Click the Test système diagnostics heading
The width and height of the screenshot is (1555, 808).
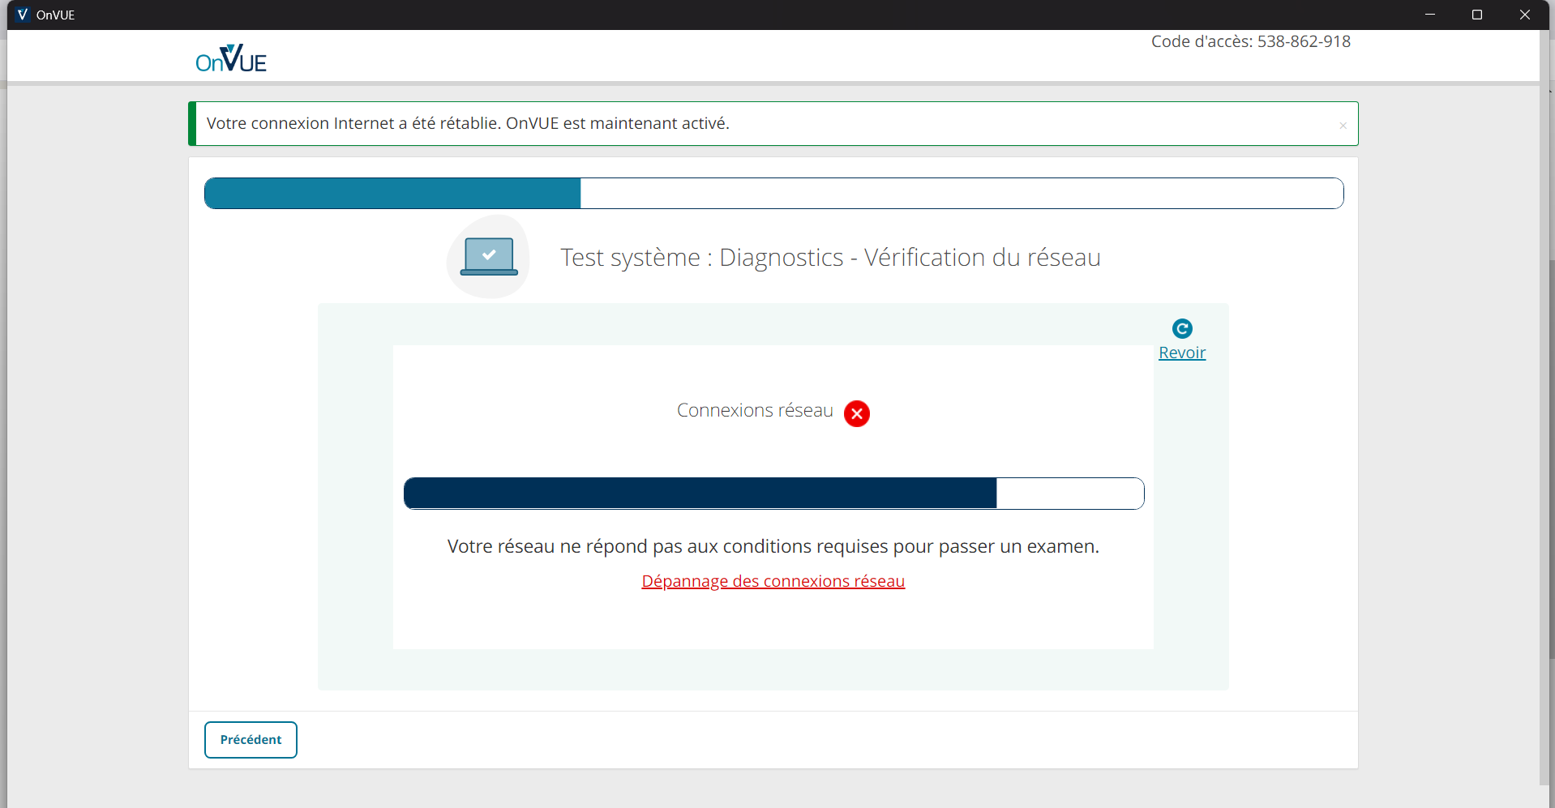coord(830,257)
